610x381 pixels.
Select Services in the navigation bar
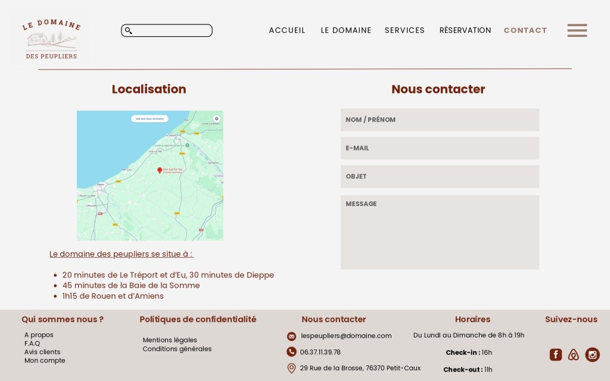tap(404, 30)
